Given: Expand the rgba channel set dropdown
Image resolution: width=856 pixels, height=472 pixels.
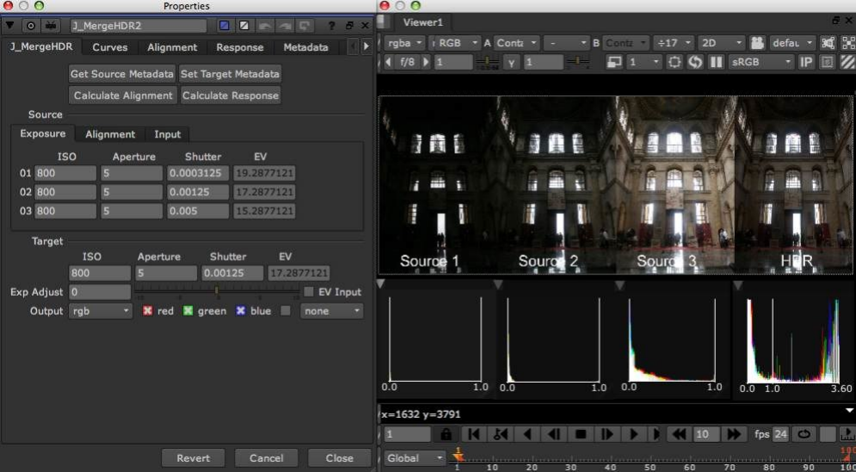Looking at the screenshot, I should 403,42.
